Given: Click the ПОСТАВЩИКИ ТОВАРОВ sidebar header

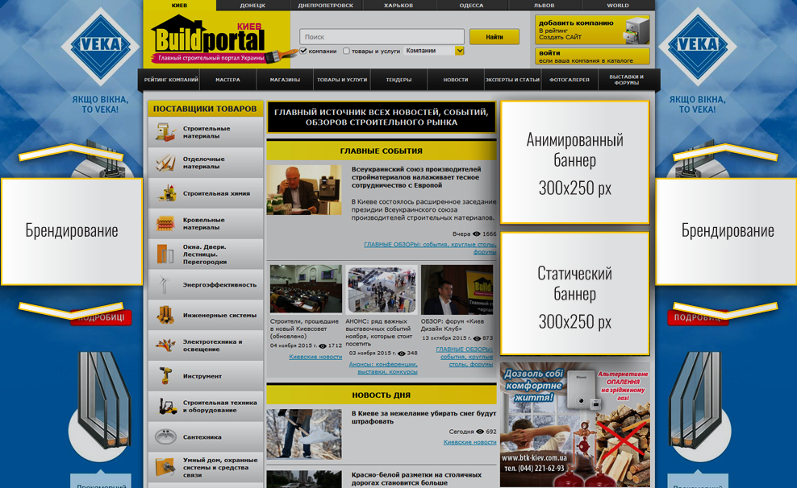Looking at the screenshot, I should pyautogui.click(x=205, y=109).
